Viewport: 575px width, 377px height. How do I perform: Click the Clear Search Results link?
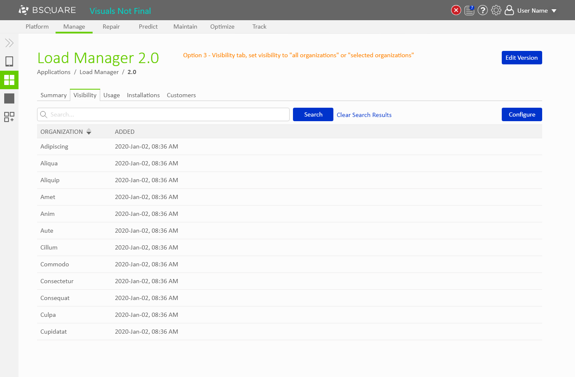(x=364, y=115)
